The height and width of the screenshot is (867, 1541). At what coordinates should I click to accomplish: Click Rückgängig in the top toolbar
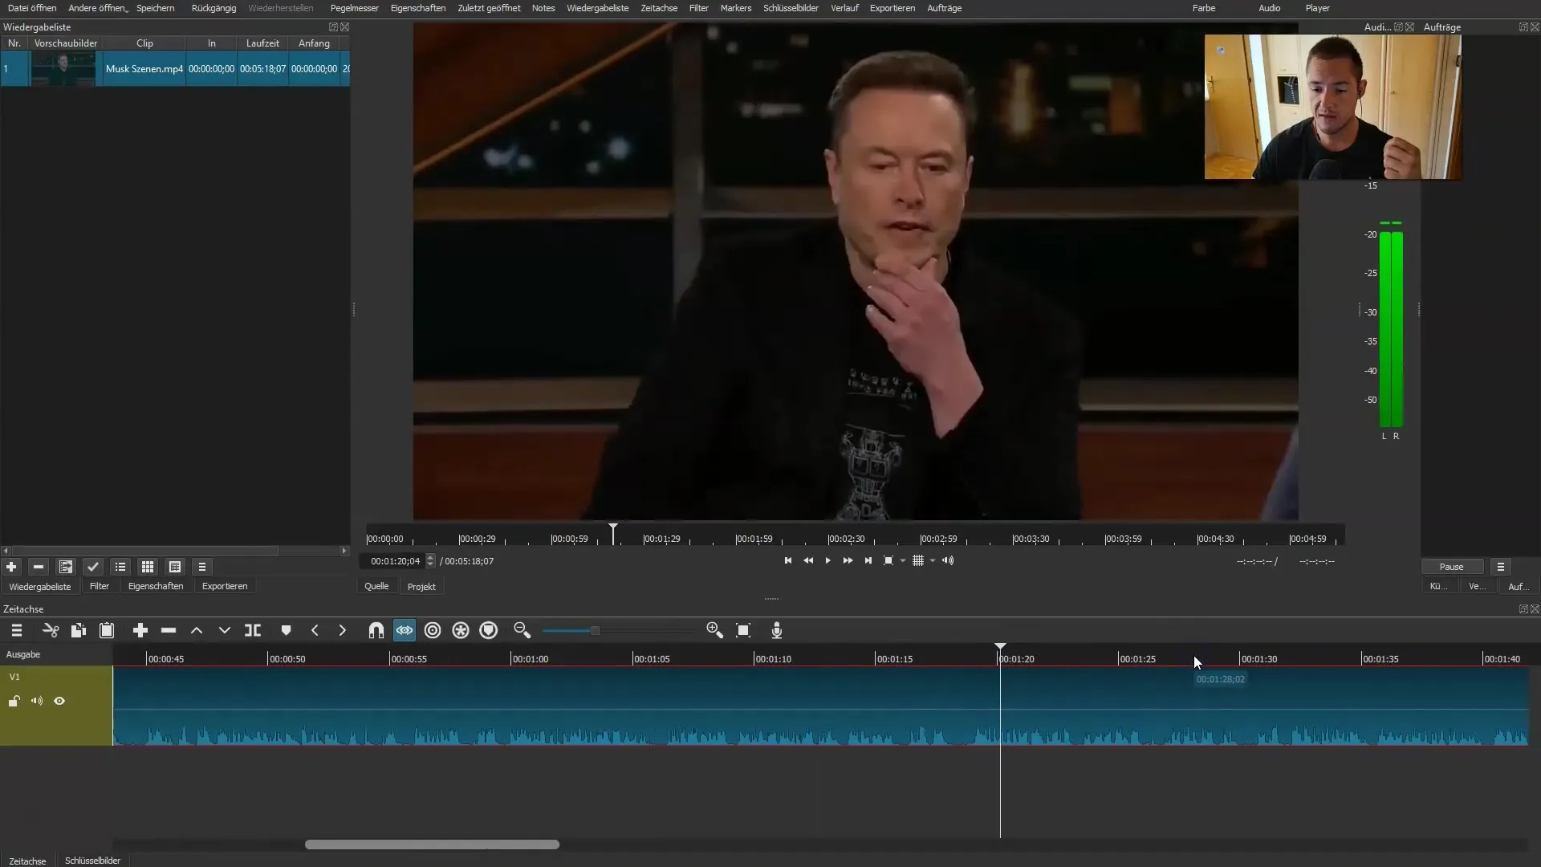click(213, 8)
